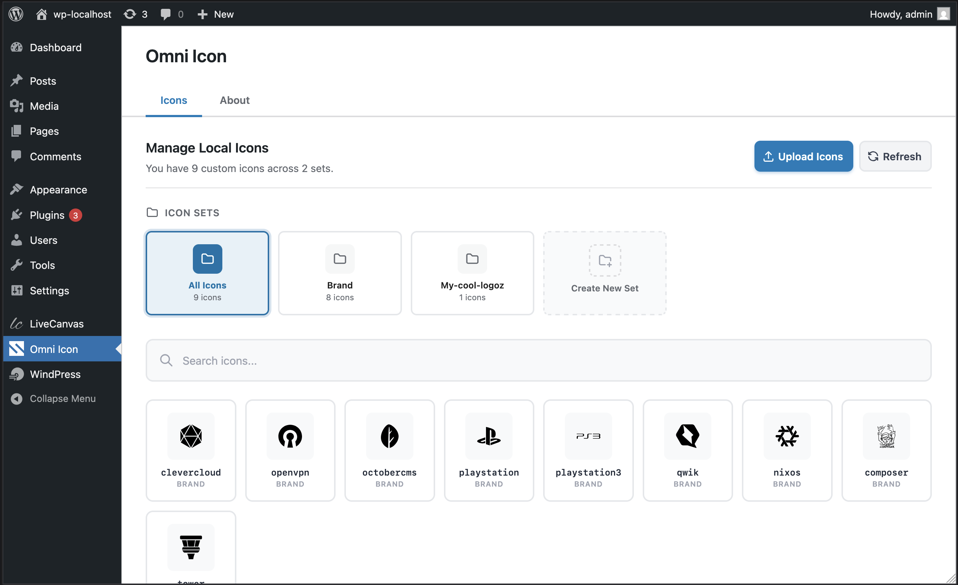Click the Upload Icons button
The image size is (958, 585).
pos(803,156)
